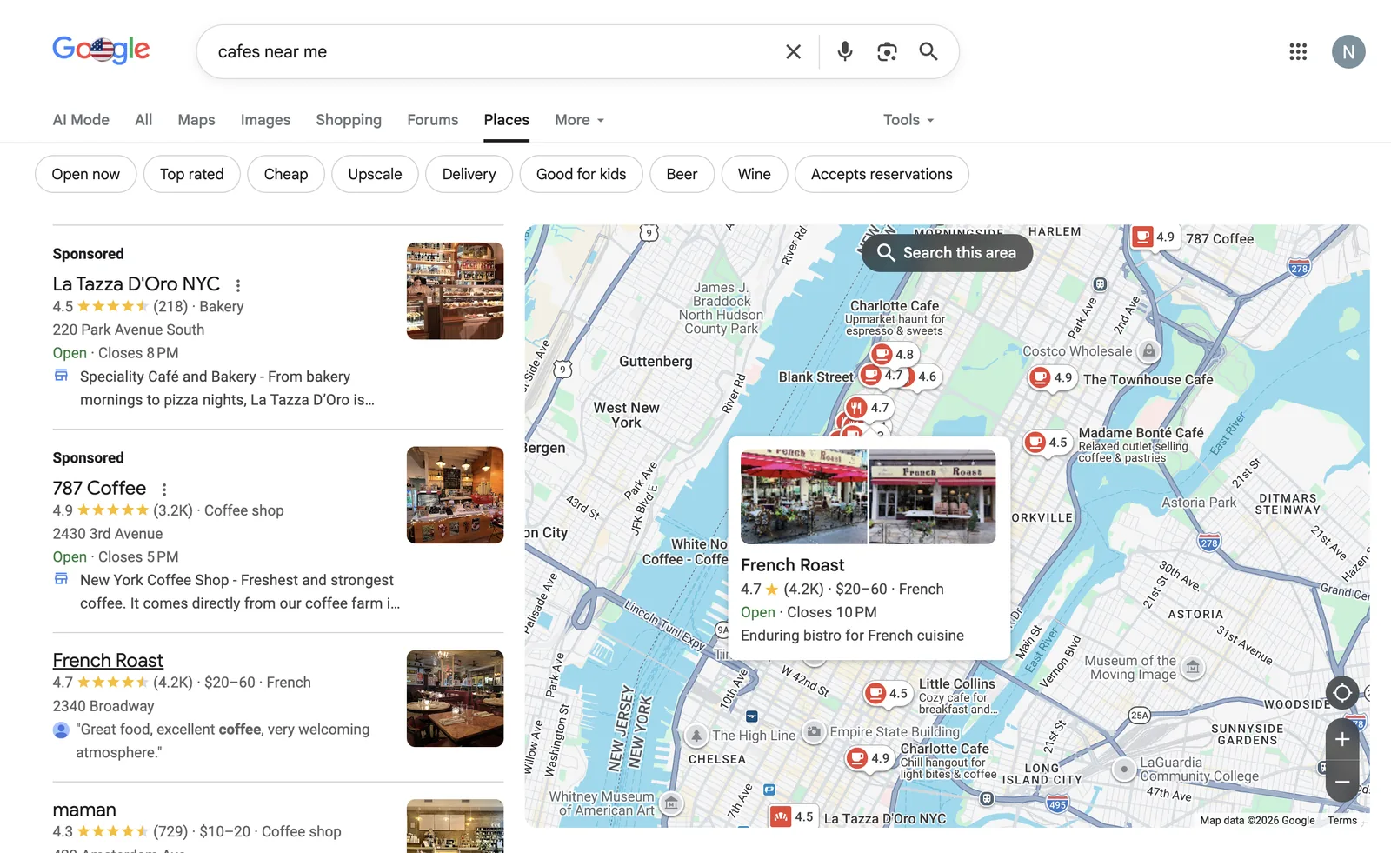Click the Empire State Building camera marker
The height and width of the screenshot is (853, 1391).
click(813, 732)
